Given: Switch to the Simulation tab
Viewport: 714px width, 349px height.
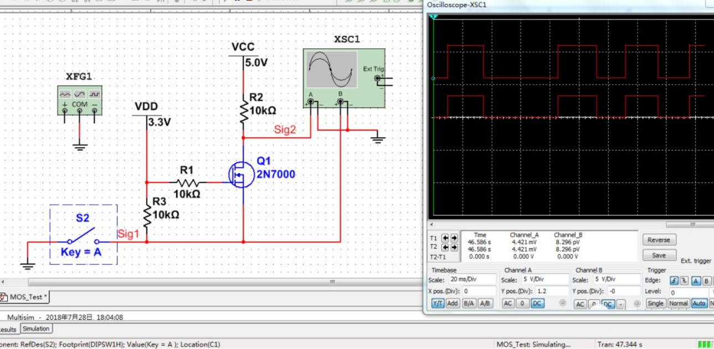Looking at the screenshot, I should pos(36,329).
